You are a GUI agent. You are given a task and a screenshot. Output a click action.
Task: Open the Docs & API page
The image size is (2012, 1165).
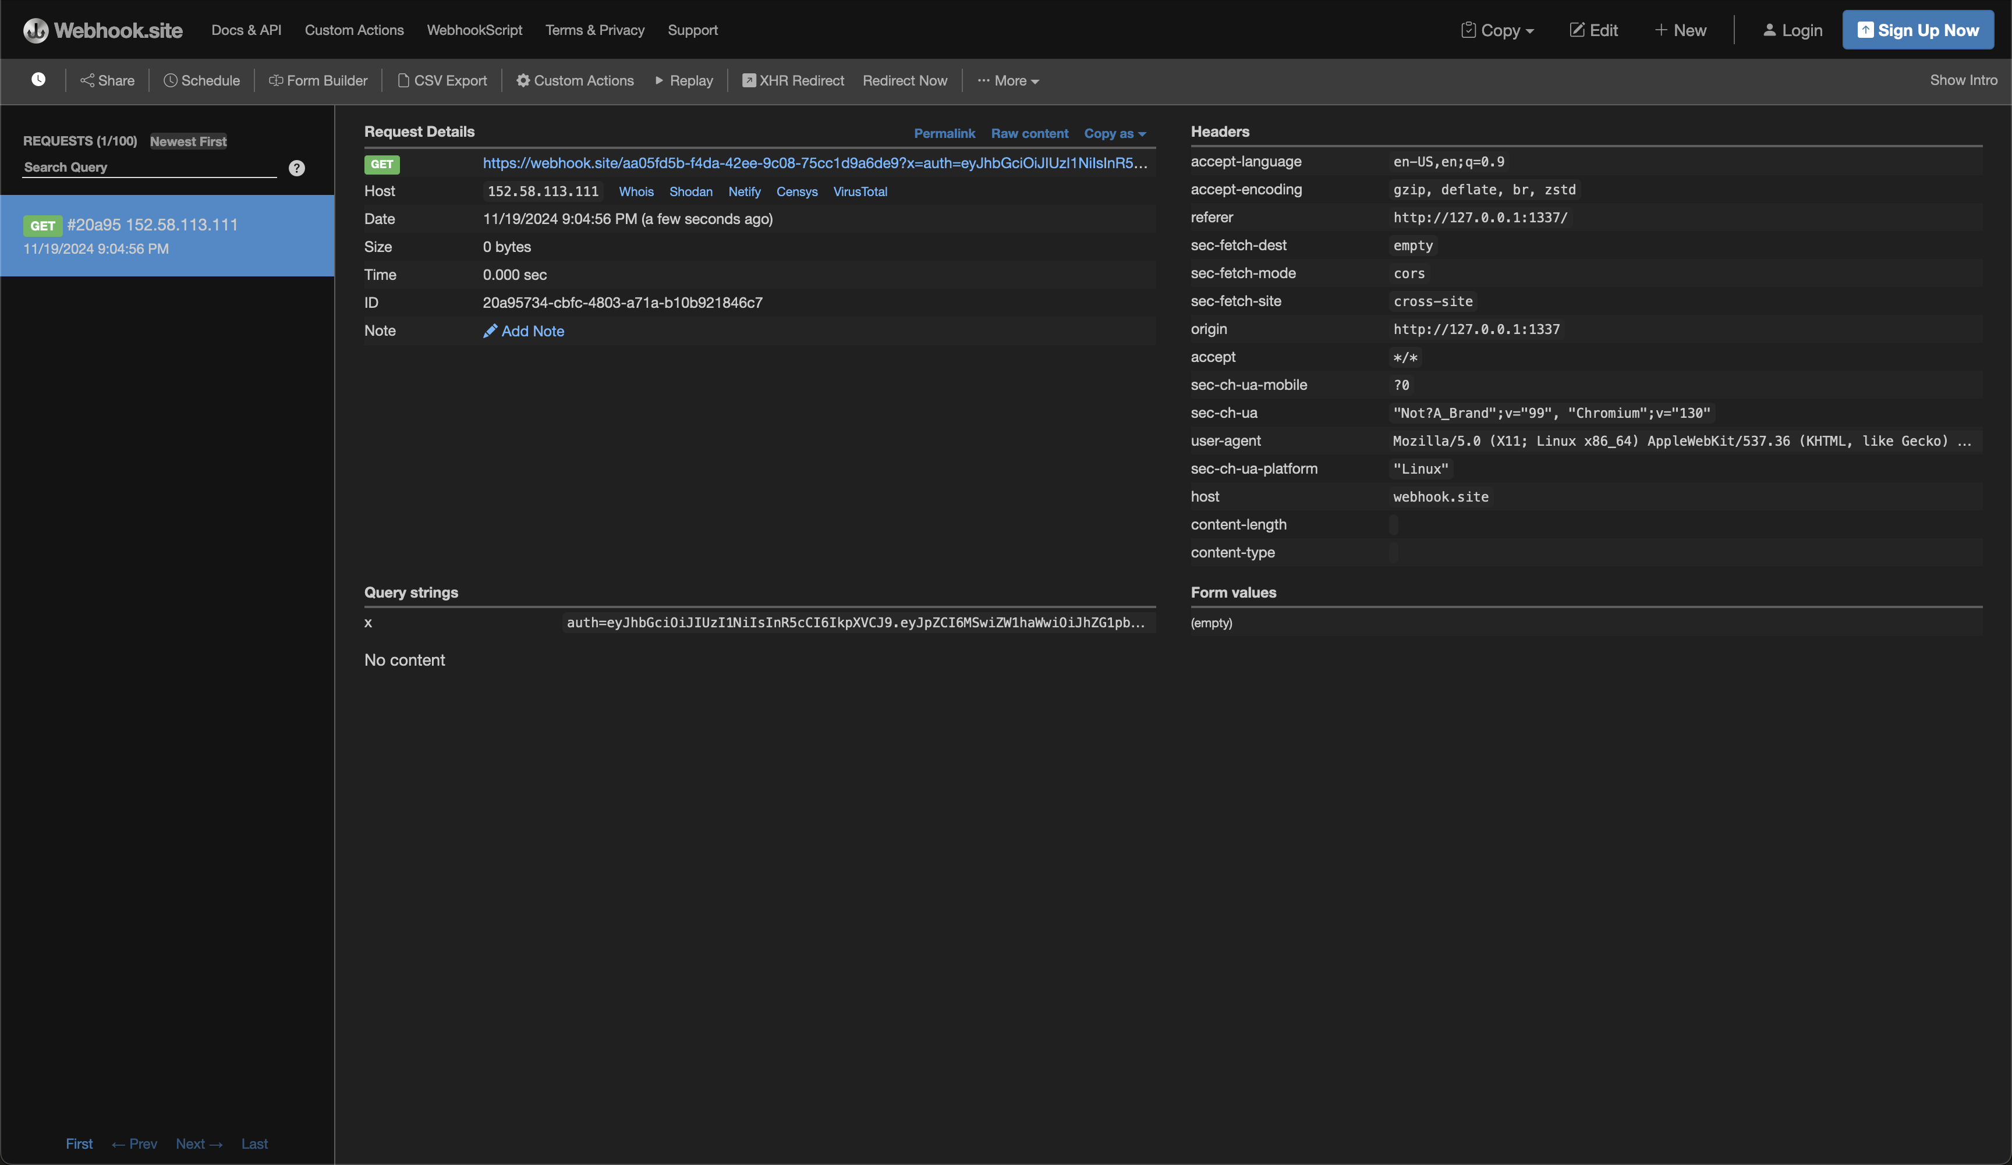click(246, 30)
